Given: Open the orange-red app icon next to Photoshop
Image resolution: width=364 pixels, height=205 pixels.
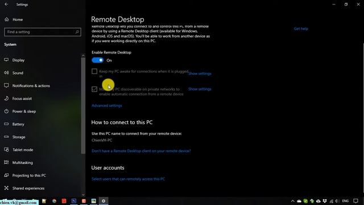Looking at the screenshot, I should (x=84, y=201).
